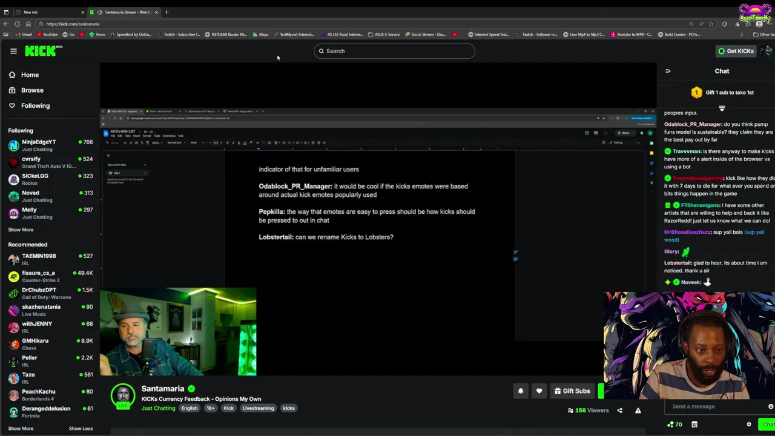This screenshot has width=775, height=436.
Task: Click the address bar URL
Action: 73,24
